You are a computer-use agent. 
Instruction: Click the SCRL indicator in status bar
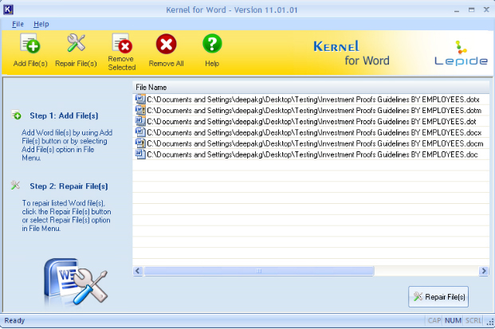[x=473, y=320]
